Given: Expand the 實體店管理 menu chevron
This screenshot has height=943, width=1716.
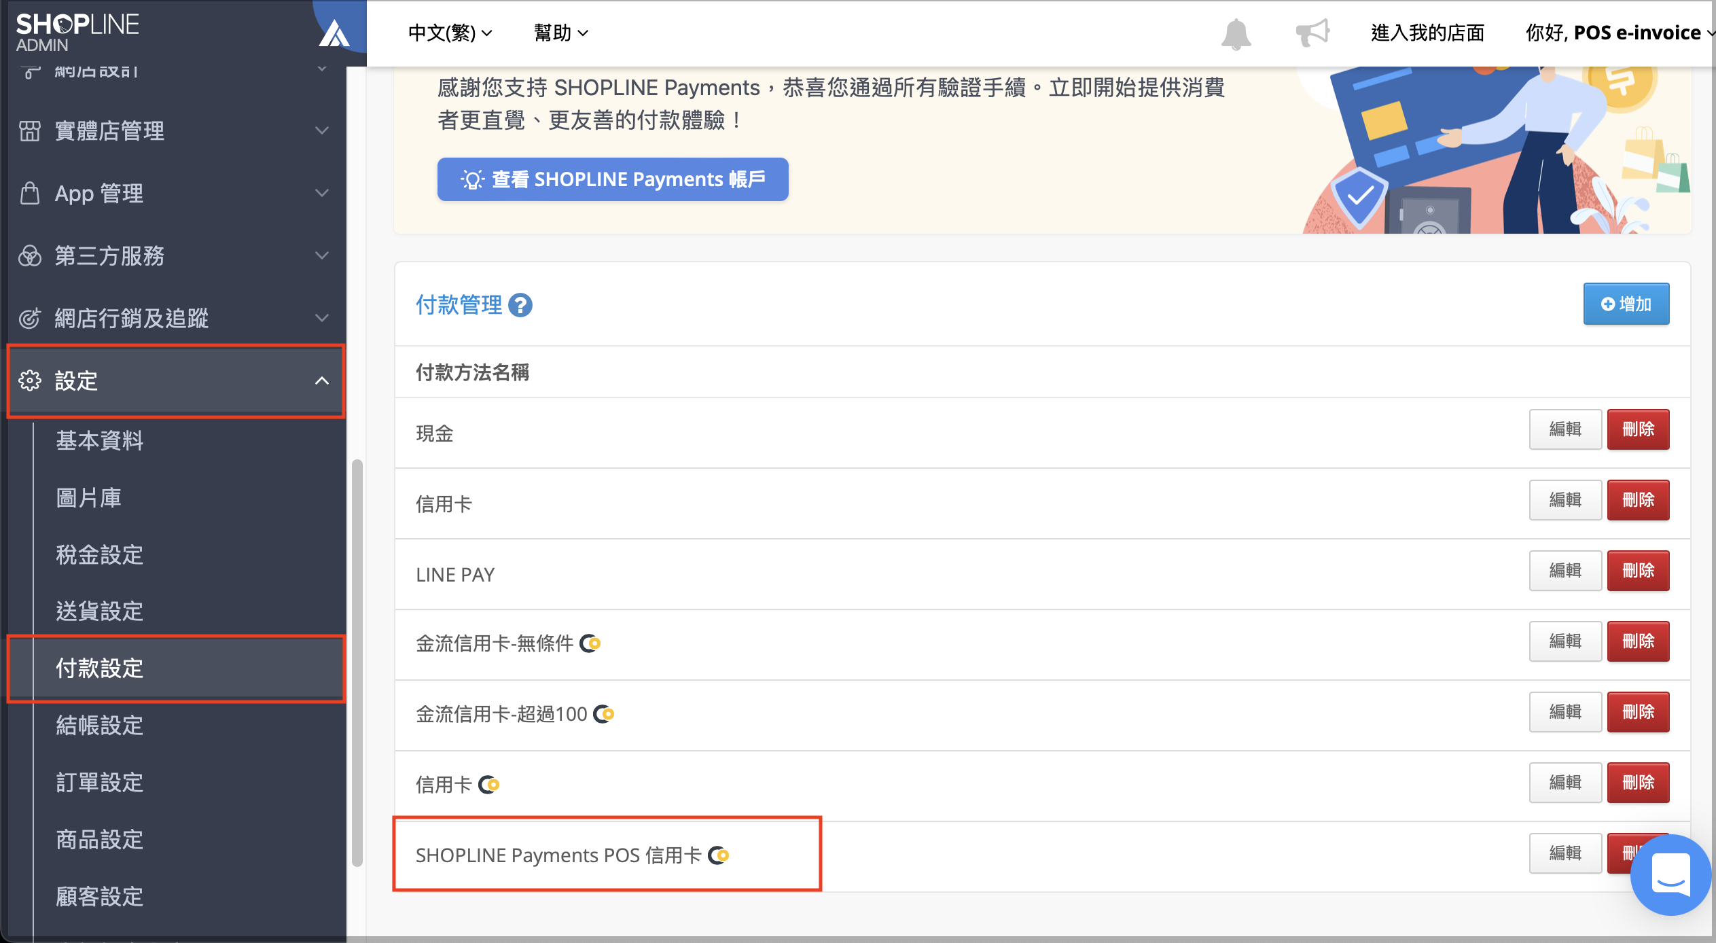Looking at the screenshot, I should tap(323, 130).
